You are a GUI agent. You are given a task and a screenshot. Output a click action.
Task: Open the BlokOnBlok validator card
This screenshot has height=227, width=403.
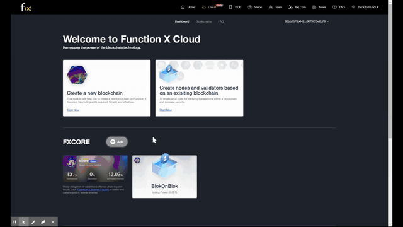[165, 177]
